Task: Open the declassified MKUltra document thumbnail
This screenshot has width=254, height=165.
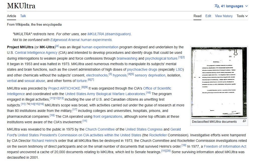Action: pyautogui.click(x=219, y=82)
